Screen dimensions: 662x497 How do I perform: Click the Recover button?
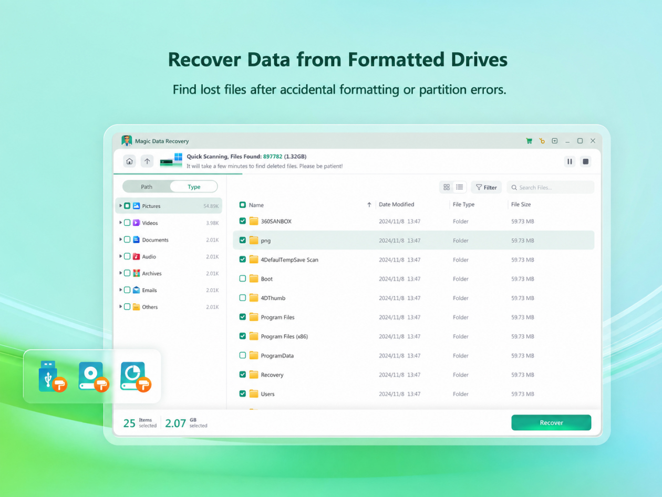coord(551,422)
